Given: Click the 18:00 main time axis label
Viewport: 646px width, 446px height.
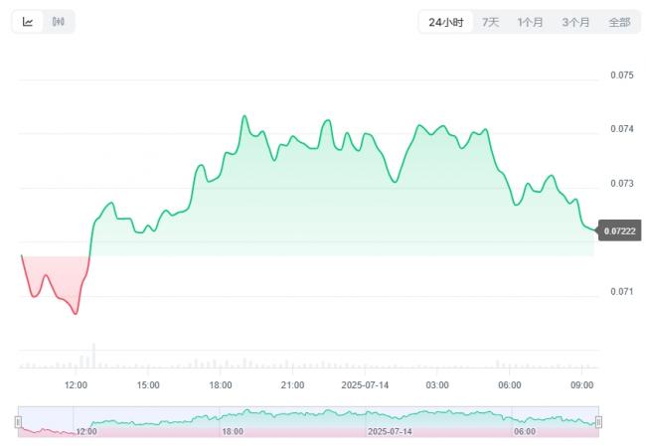Looking at the screenshot, I should click(221, 385).
